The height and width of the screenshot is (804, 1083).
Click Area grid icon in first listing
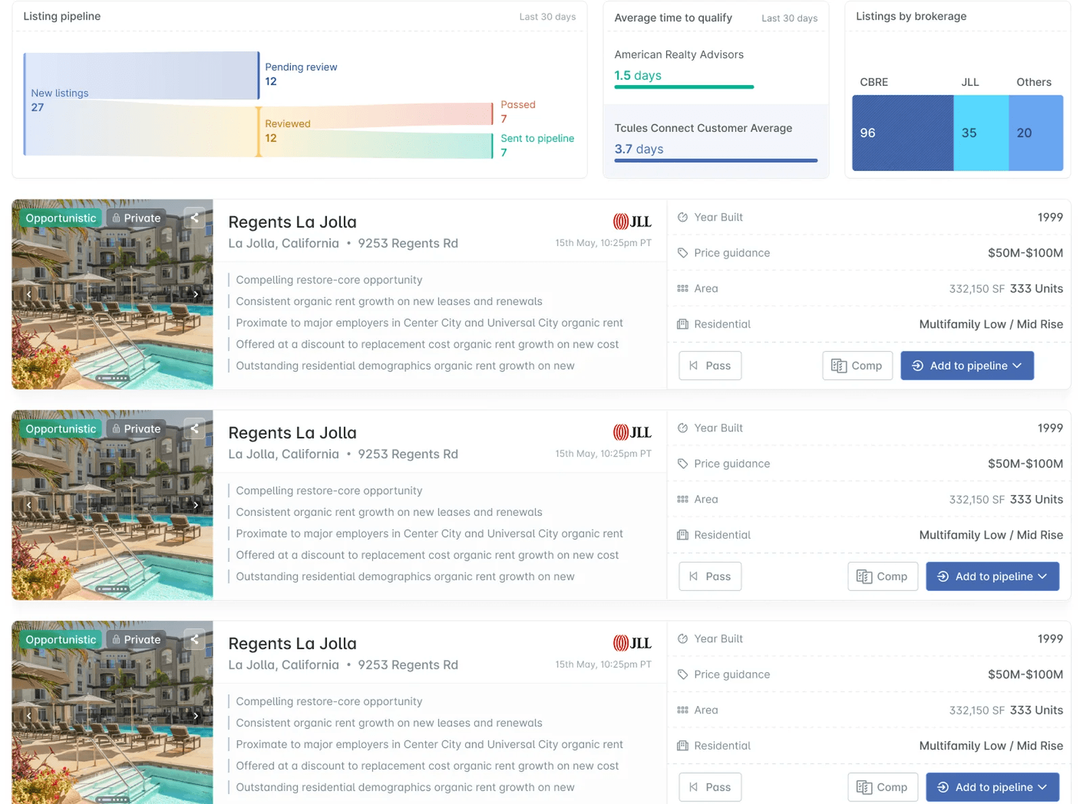point(682,289)
